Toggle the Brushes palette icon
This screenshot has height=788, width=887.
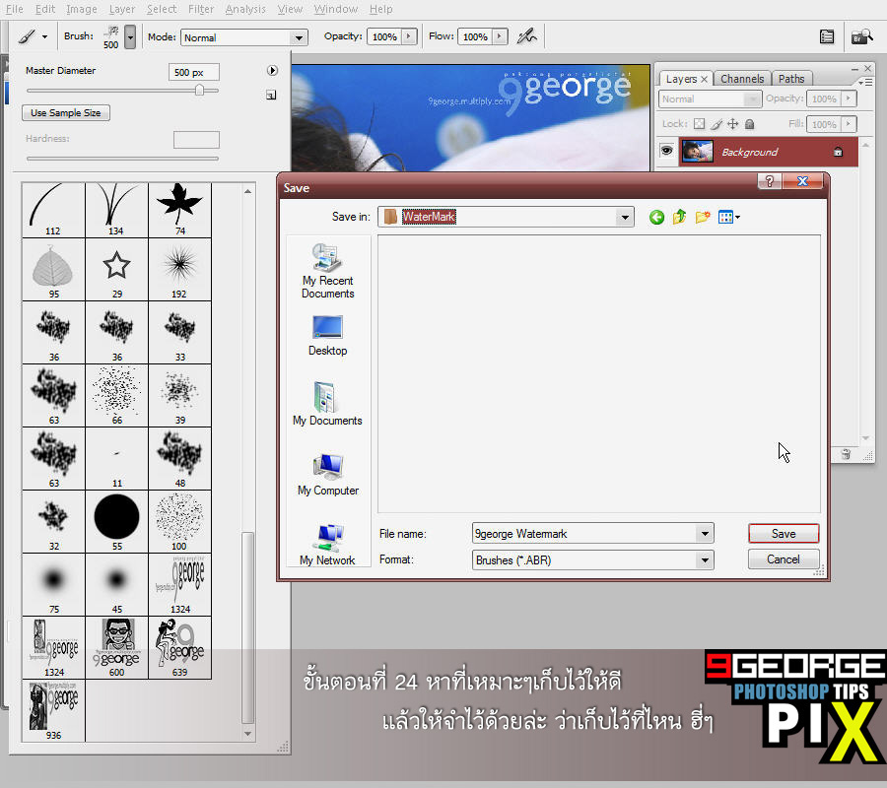[827, 36]
